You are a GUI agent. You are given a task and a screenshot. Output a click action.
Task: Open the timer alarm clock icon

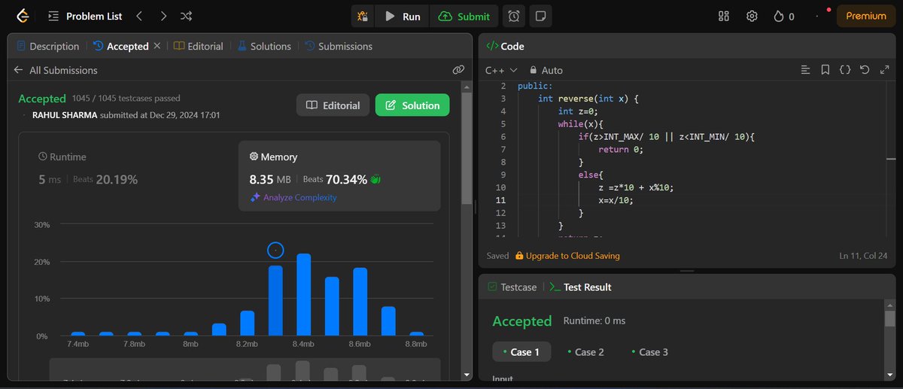point(514,16)
